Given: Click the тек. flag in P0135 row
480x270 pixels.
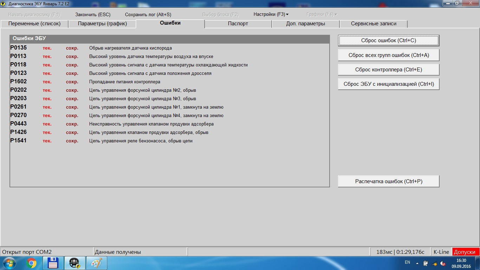Looking at the screenshot, I should tap(47, 48).
